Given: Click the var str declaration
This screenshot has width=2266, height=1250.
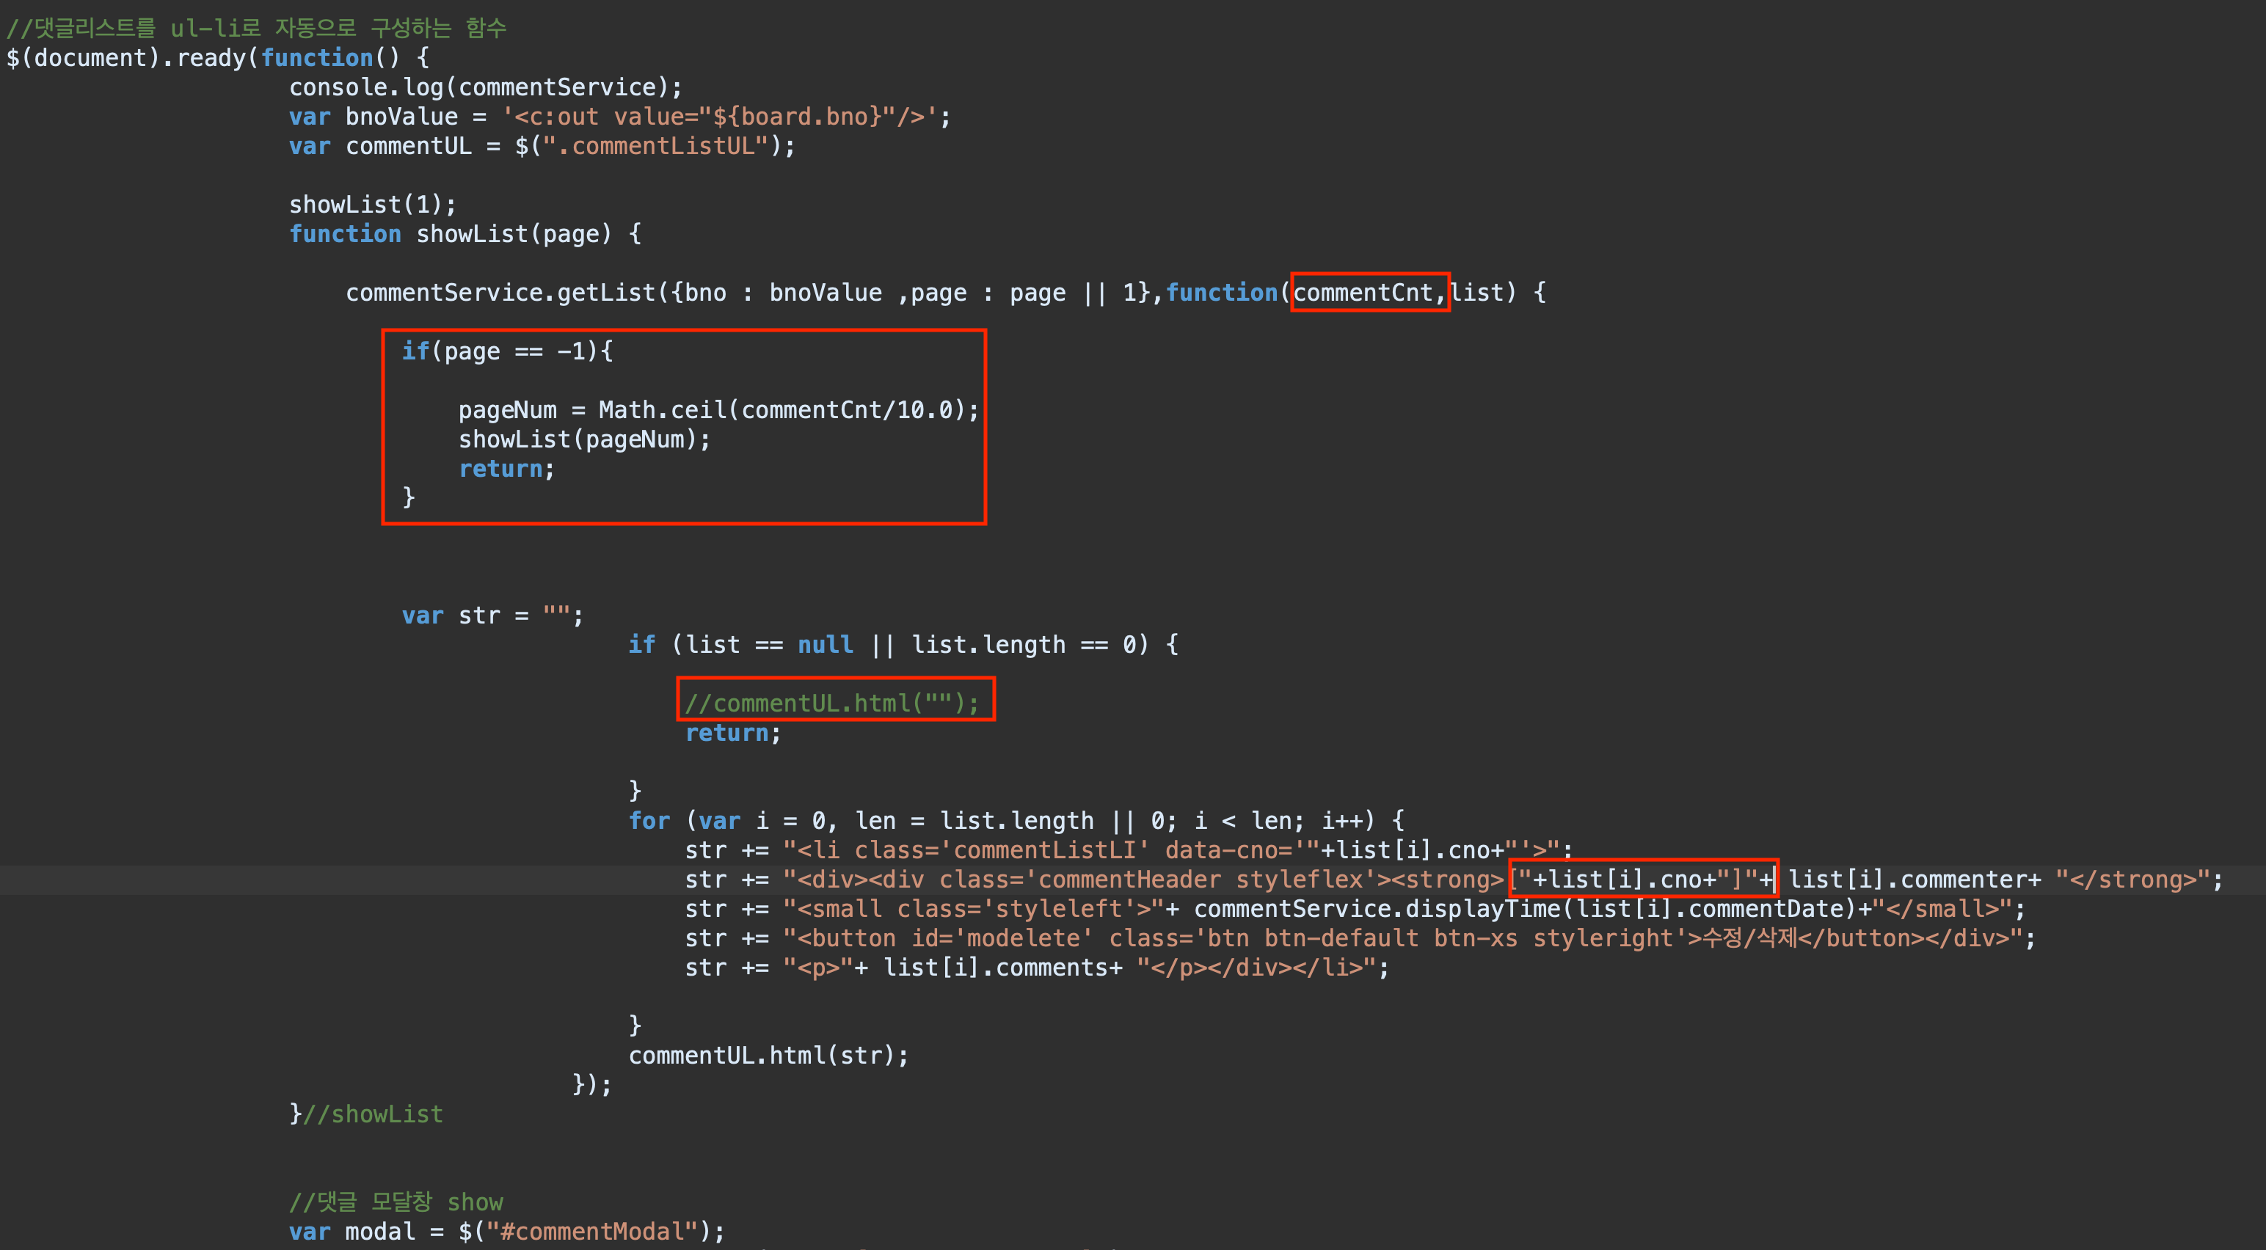Looking at the screenshot, I should (492, 615).
